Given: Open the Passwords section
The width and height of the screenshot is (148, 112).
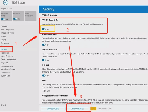Looking at the screenshot, I should [5, 53].
